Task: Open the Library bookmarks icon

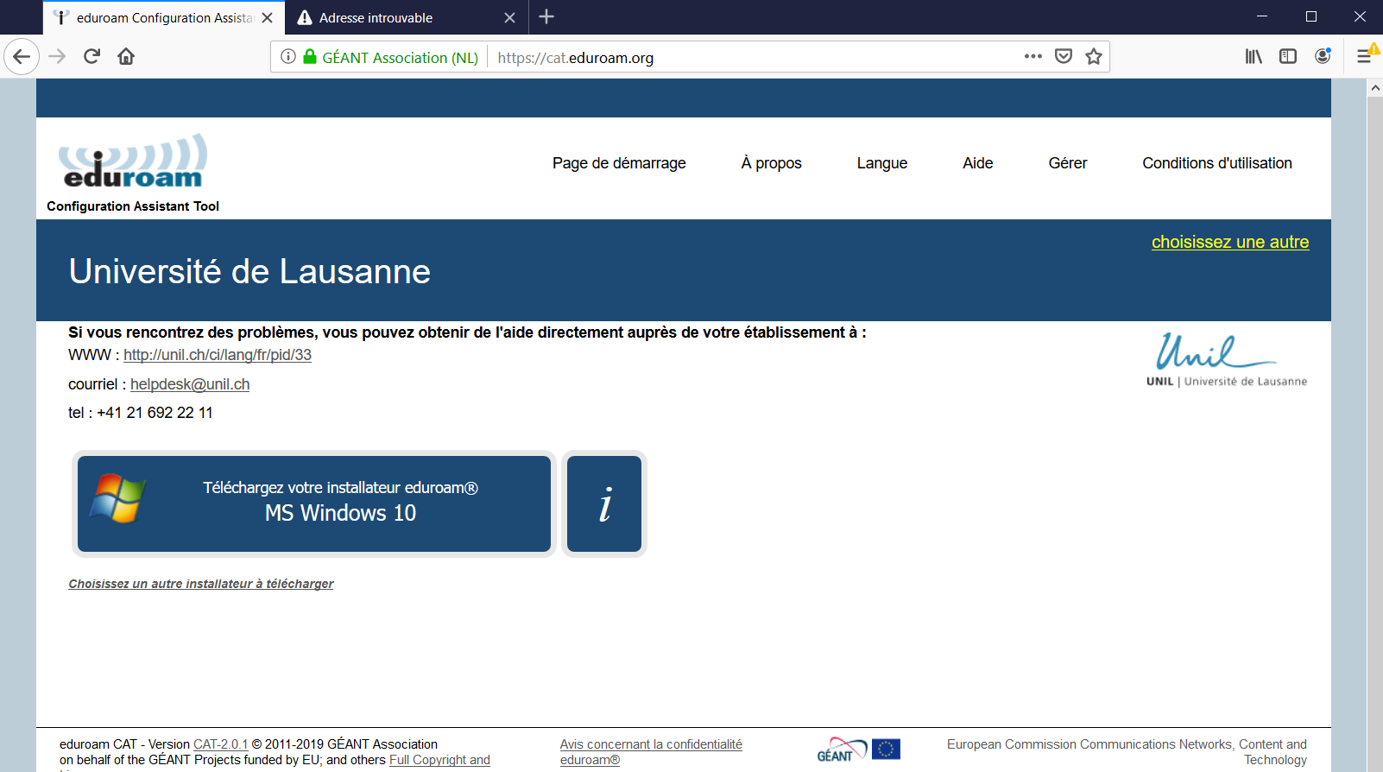Action: coord(1253,57)
